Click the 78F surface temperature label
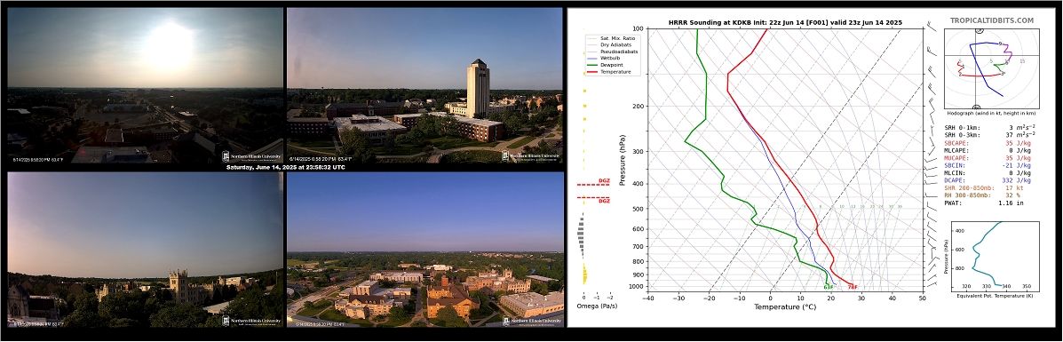Image resolution: width=1063 pixels, height=342 pixels. coord(853,287)
